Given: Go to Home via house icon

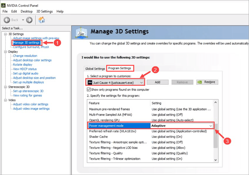Looking at the screenshot, I should click(41, 20).
